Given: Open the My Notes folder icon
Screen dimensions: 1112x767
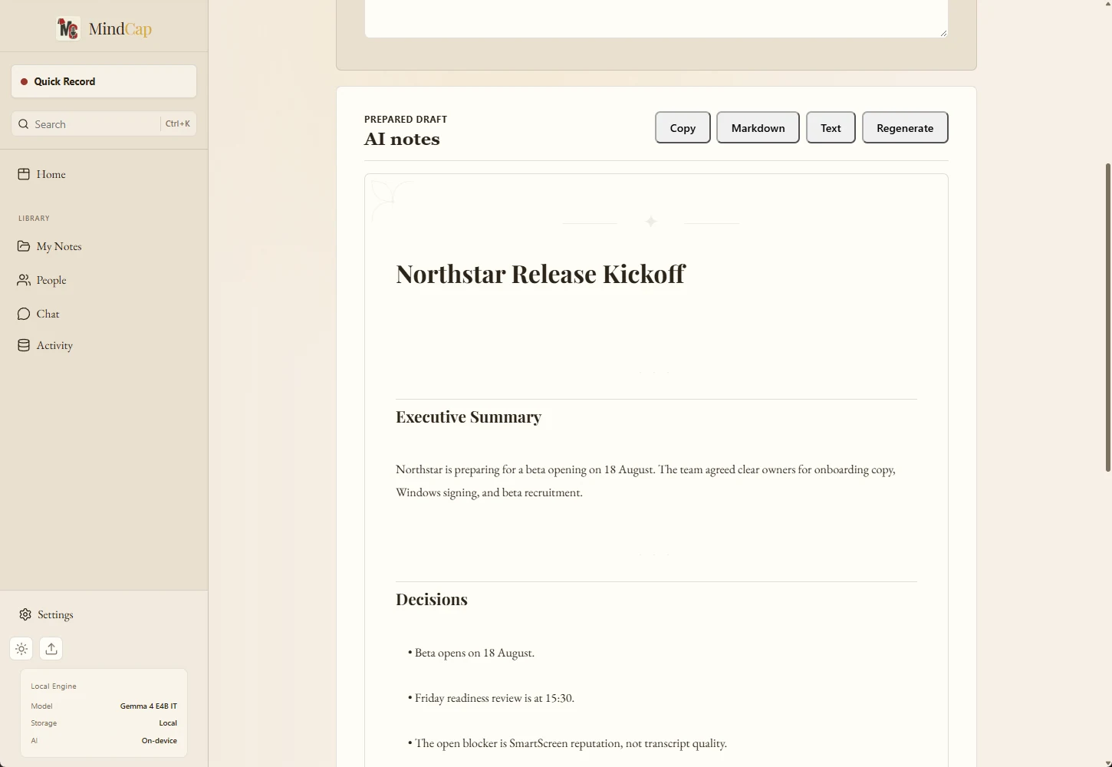Looking at the screenshot, I should 24,246.
